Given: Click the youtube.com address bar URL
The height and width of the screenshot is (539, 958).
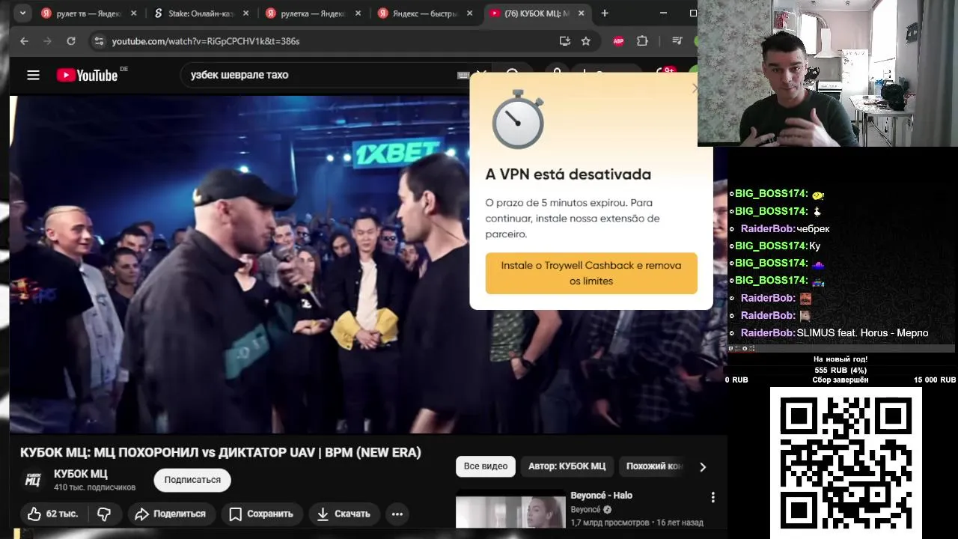Looking at the screenshot, I should pos(206,41).
